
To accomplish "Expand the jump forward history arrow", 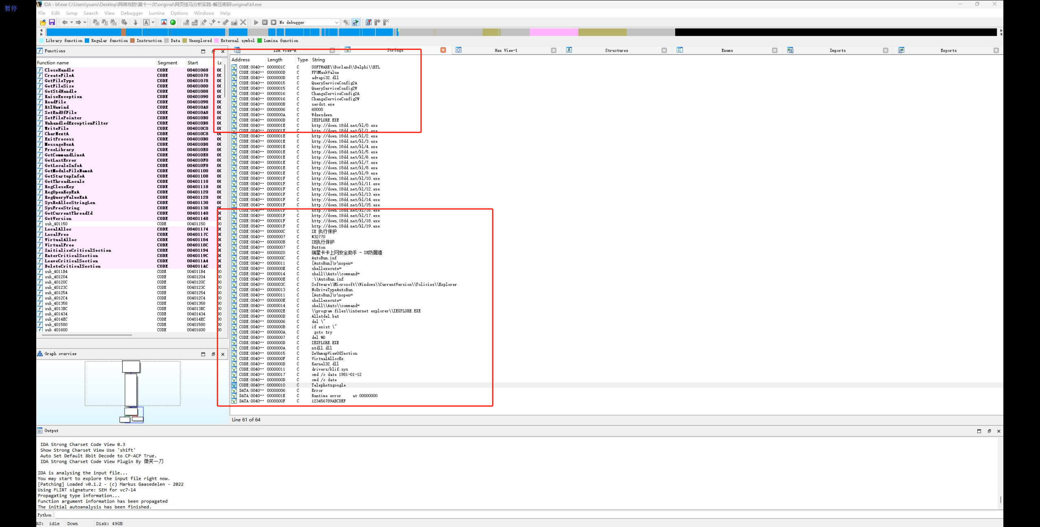I will 85,22.
